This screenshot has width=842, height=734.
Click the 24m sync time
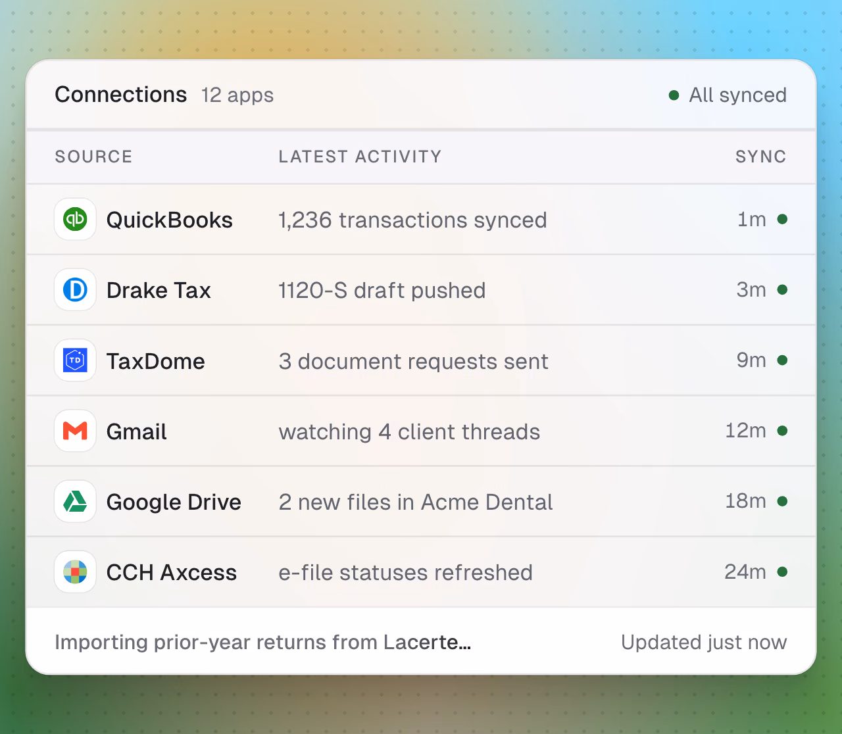click(745, 572)
